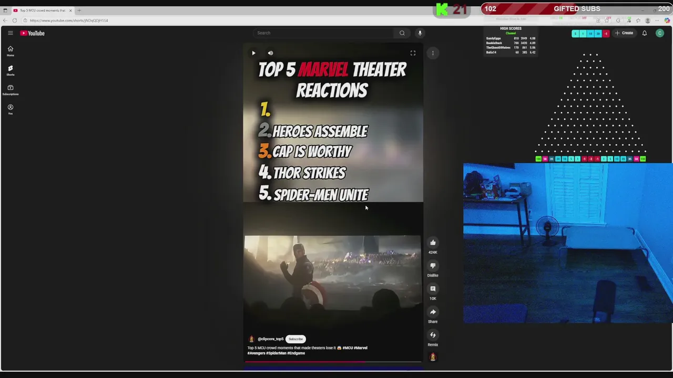Viewport: 673px width, 378px height.
Task: Open Shorts in the YouTube sidebar
Action: coord(10,70)
